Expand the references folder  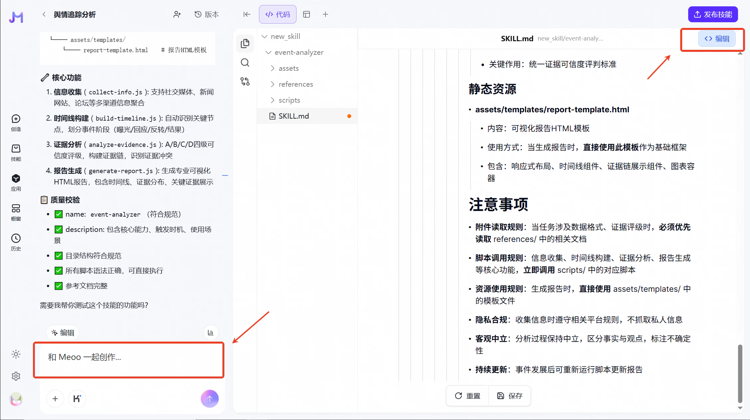click(x=295, y=84)
